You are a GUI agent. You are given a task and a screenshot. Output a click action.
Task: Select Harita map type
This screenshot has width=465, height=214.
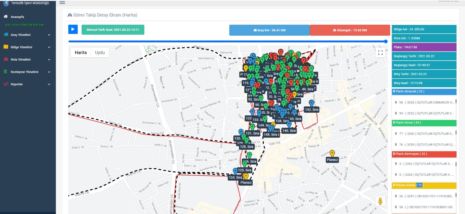(x=81, y=52)
